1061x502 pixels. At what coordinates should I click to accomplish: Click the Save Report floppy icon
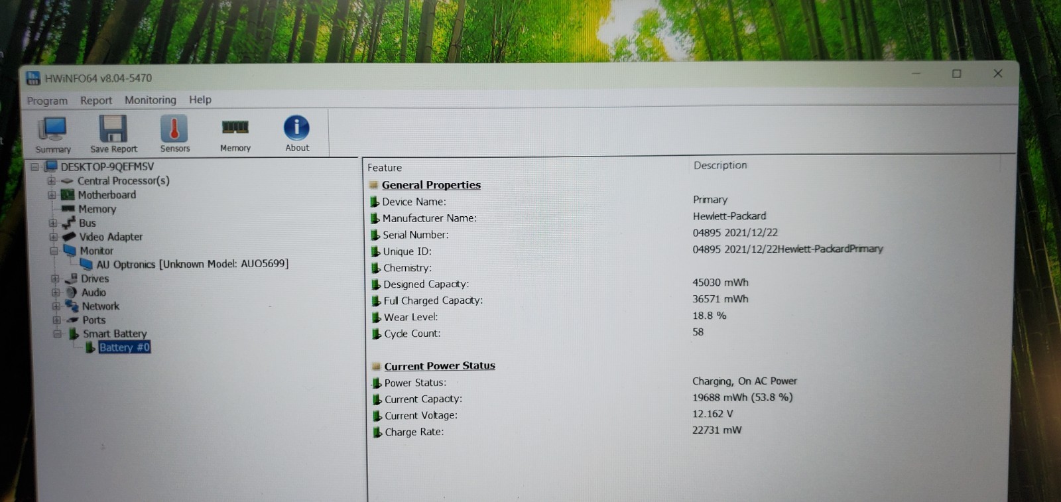tap(113, 129)
